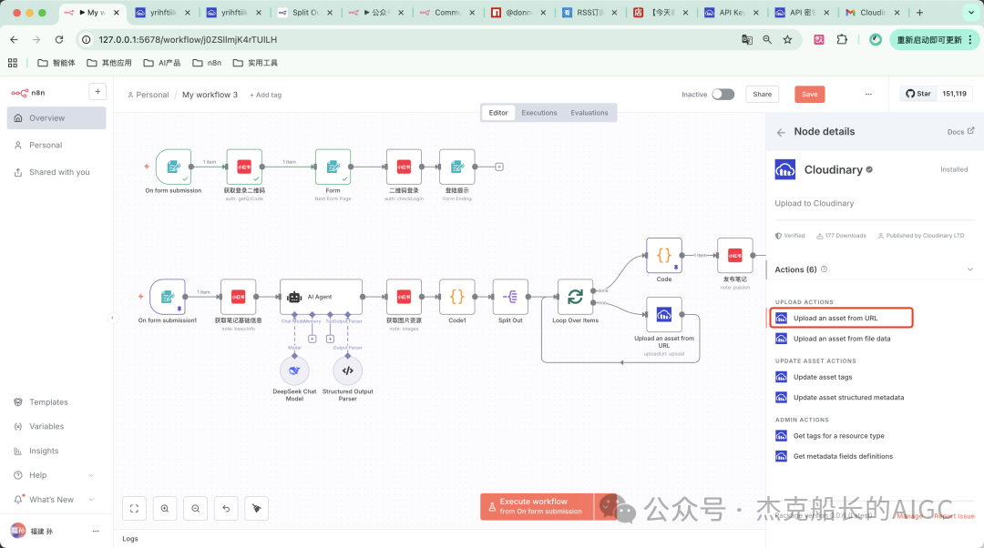Choose Upload an asset from URL action
Image resolution: width=984 pixels, height=548 pixels.
pos(841,318)
